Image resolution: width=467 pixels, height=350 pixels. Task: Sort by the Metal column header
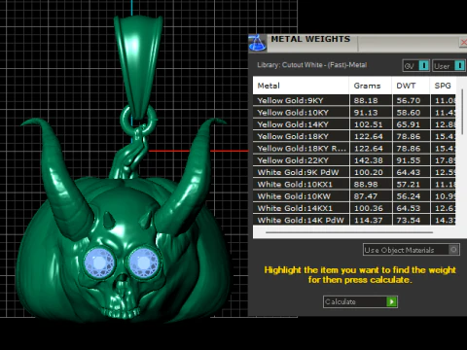tap(301, 86)
